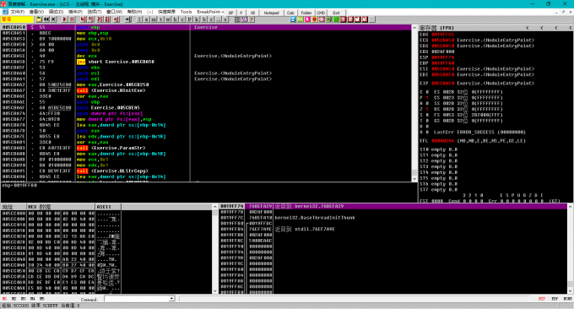Open the Threads (t) window button
This screenshot has height=309, width=574.
click(160, 19)
